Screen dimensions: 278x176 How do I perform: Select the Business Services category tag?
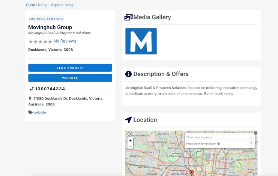click(x=46, y=19)
